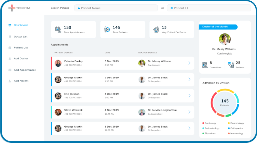The height and width of the screenshot is (143, 257).
Task: Select the Add Patient sidebar link
Action: pyautogui.click(x=21, y=81)
